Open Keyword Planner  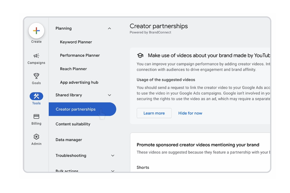[76, 42]
